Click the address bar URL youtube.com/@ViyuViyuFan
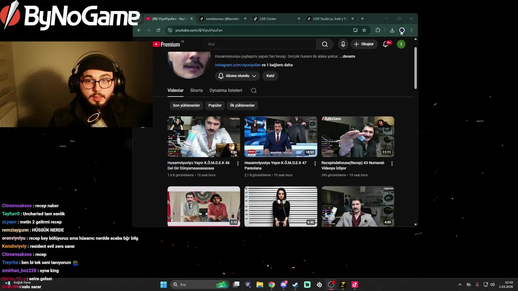The image size is (518, 291). [x=199, y=30]
